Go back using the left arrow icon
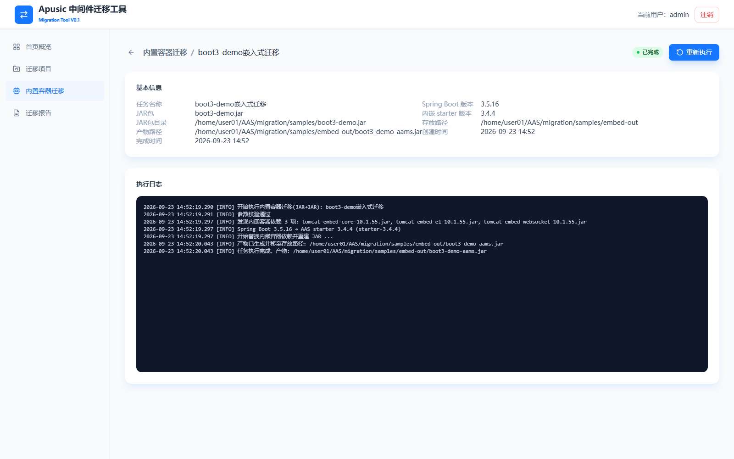This screenshot has height=459, width=734. click(131, 52)
